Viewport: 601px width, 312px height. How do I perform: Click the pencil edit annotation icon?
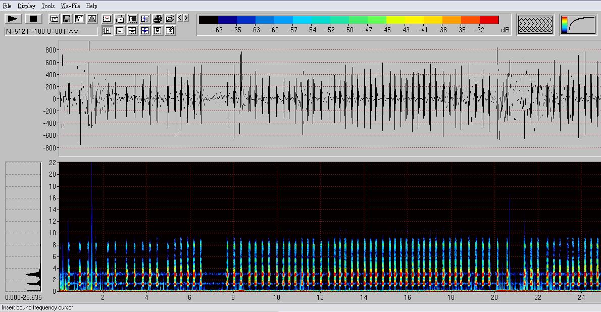point(170,31)
